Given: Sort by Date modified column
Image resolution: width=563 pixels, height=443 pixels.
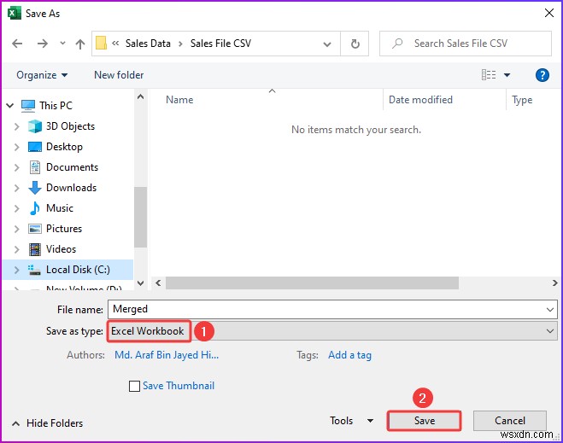Looking at the screenshot, I should pyautogui.click(x=420, y=100).
